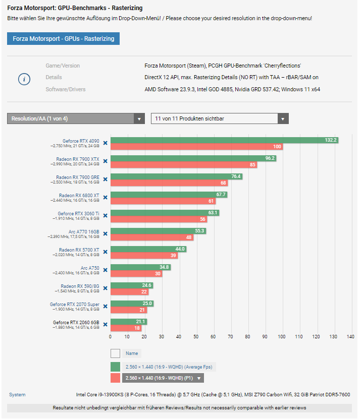Screen dimensions: 363x420
Task: Select the WQHD (Average Fps) legend label
Action: (x=169, y=367)
